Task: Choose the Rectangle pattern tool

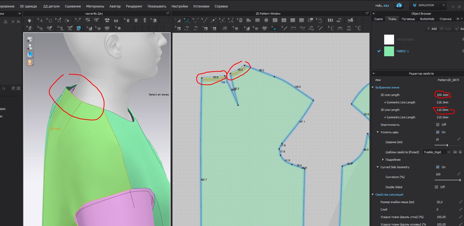Action: click(257, 20)
